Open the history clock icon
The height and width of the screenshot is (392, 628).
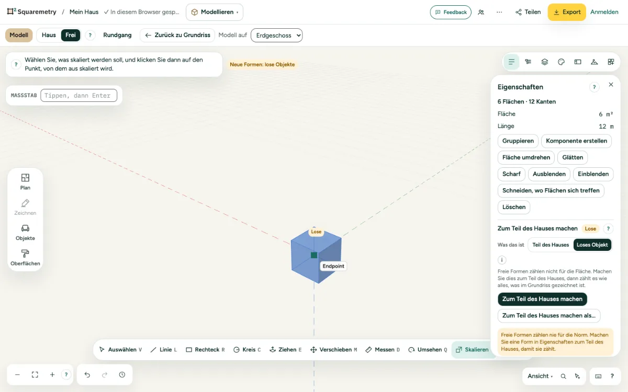122,375
